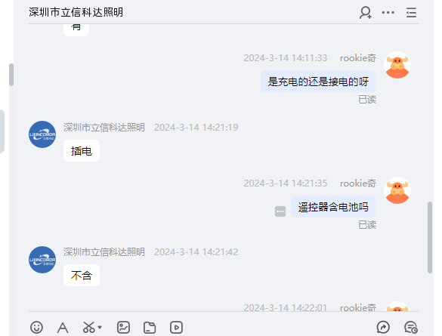Open the chat history icon
The height and width of the screenshot is (336, 442).
point(411,327)
